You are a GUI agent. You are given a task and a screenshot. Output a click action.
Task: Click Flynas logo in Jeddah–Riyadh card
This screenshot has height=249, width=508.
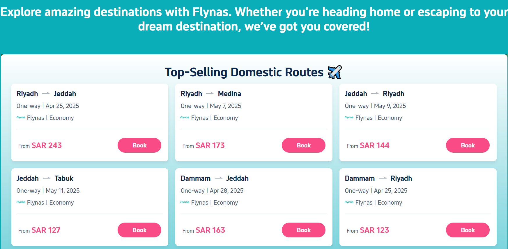tap(349, 118)
